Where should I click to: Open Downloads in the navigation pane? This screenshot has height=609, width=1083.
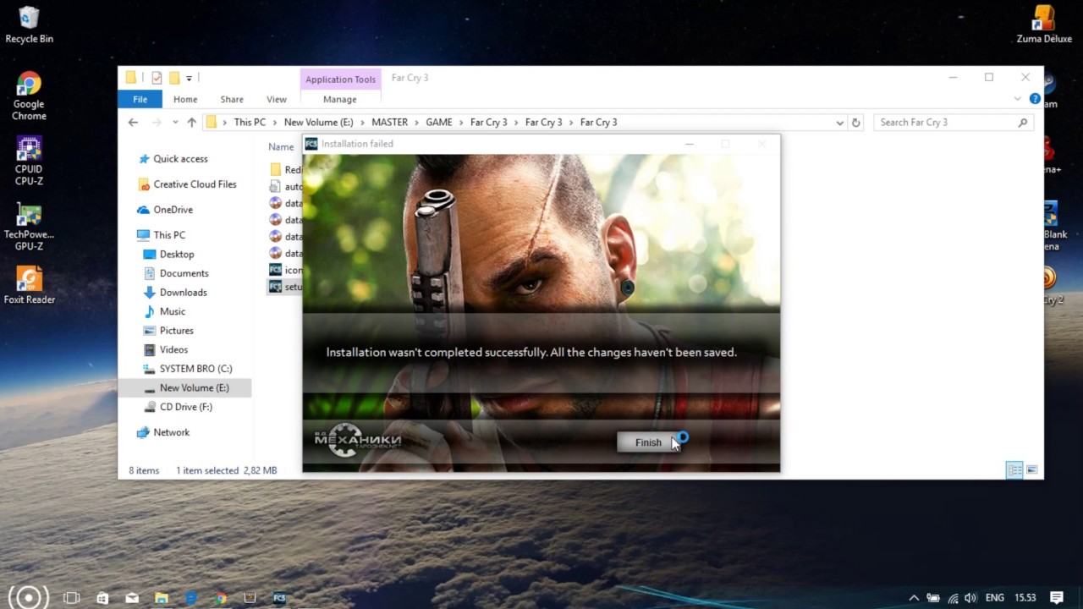(183, 293)
